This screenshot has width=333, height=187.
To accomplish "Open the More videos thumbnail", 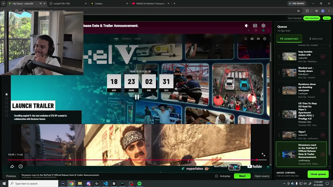I will point(234,167).
